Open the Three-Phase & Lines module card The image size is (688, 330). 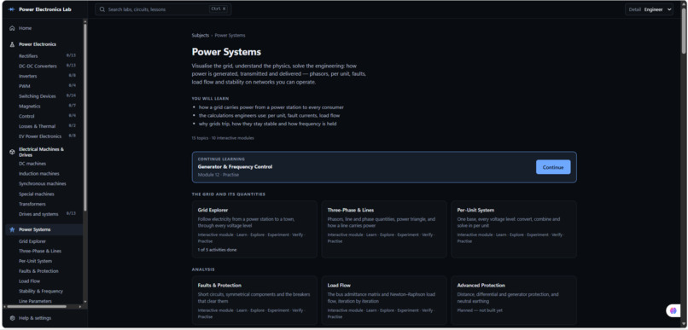pos(384,229)
